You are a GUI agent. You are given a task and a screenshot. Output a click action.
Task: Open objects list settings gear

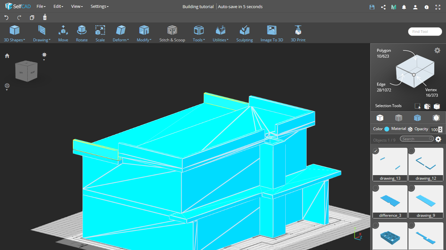[x=438, y=139]
